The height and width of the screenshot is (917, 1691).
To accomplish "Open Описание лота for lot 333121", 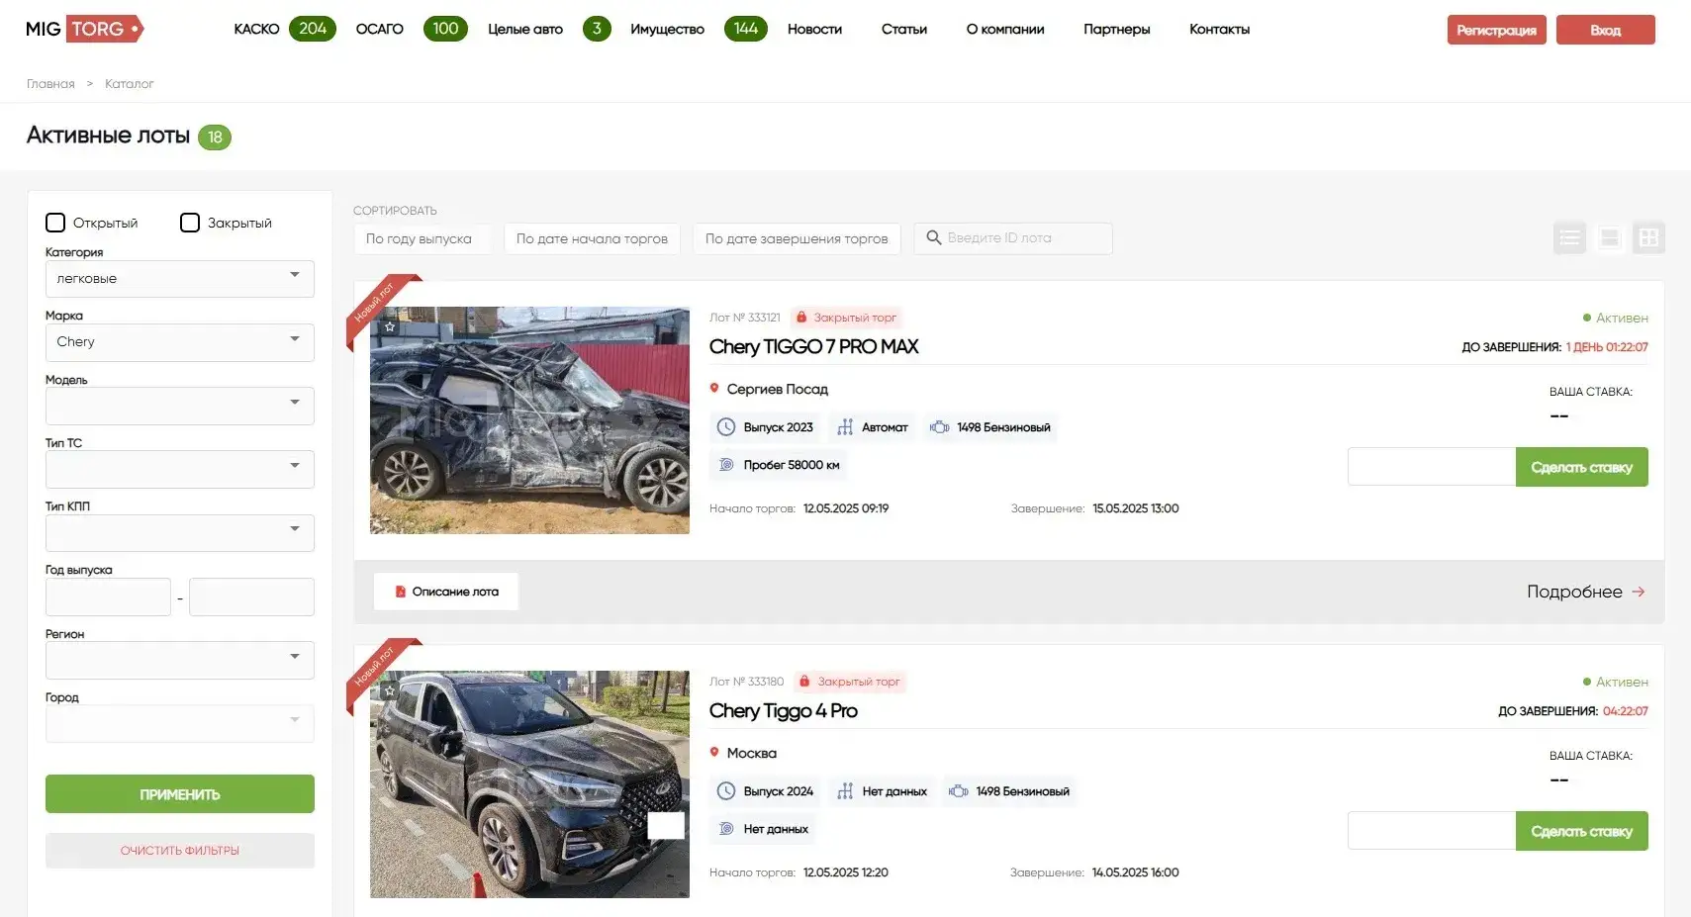I will (446, 592).
